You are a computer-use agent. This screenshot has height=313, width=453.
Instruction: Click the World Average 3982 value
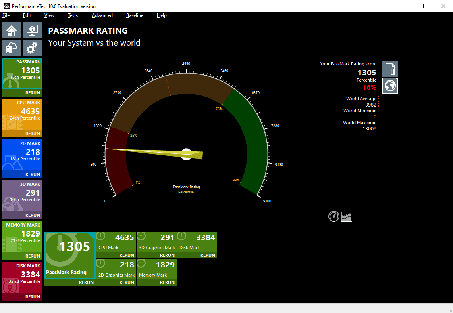pos(371,105)
